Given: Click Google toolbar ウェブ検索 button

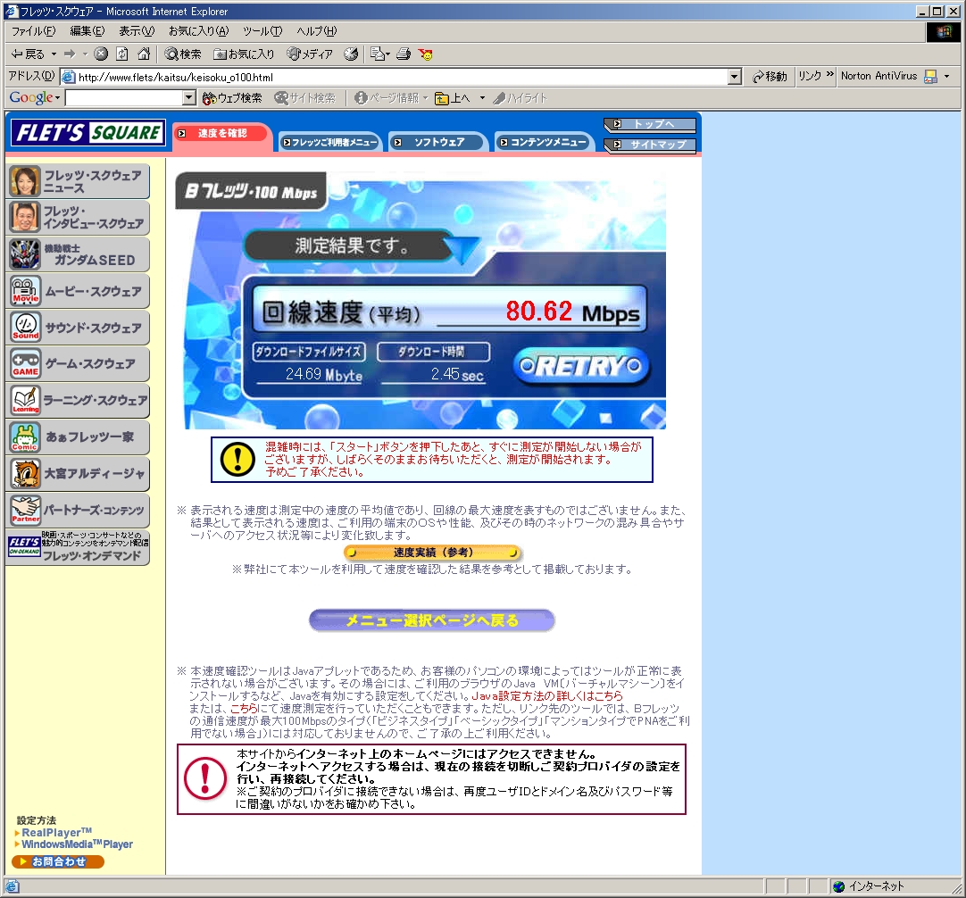Looking at the screenshot, I should tap(232, 98).
